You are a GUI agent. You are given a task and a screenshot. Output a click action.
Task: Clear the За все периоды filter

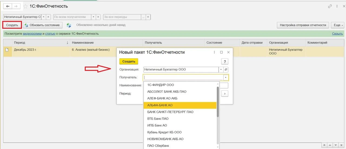(x=148, y=17)
